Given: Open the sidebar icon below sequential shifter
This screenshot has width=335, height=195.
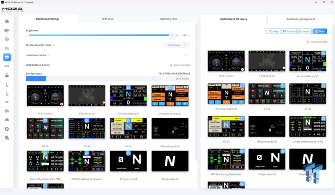Looking at the screenshot, I should click(7, 102).
